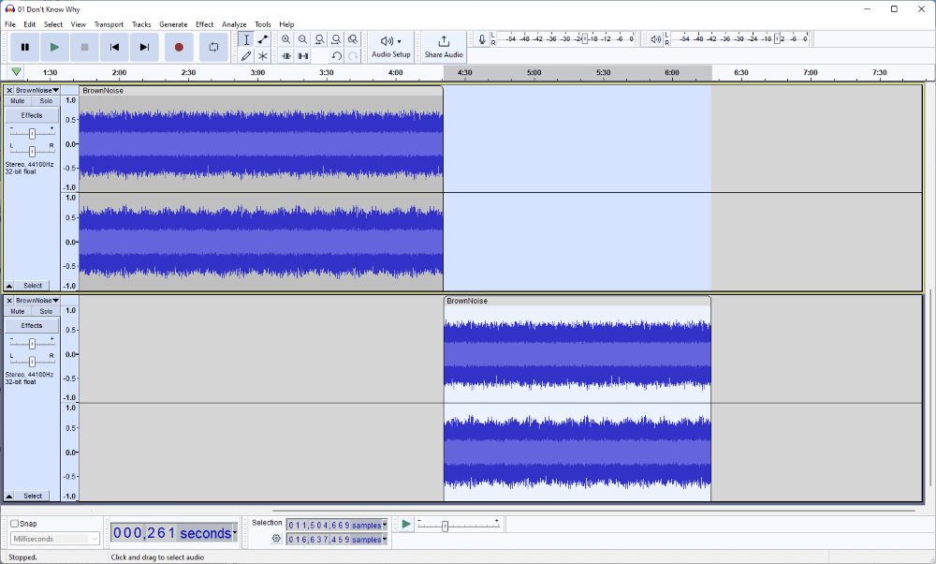This screenshot has width=936, height=564.
Task: Open the Milliseconds snap dropdown
Action: pyautogui.click(x=55, y=539)
